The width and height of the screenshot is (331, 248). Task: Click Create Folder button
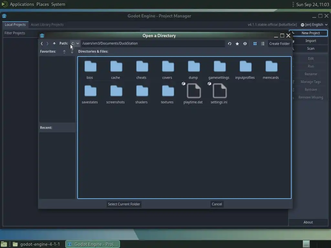[279, 44]
